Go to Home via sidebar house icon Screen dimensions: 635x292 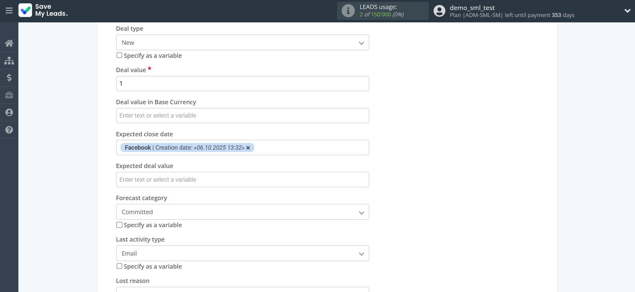coord(9,43)
